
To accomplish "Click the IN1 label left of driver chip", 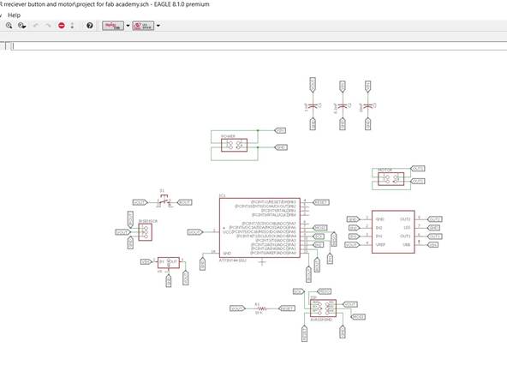I will pos(354,236).
